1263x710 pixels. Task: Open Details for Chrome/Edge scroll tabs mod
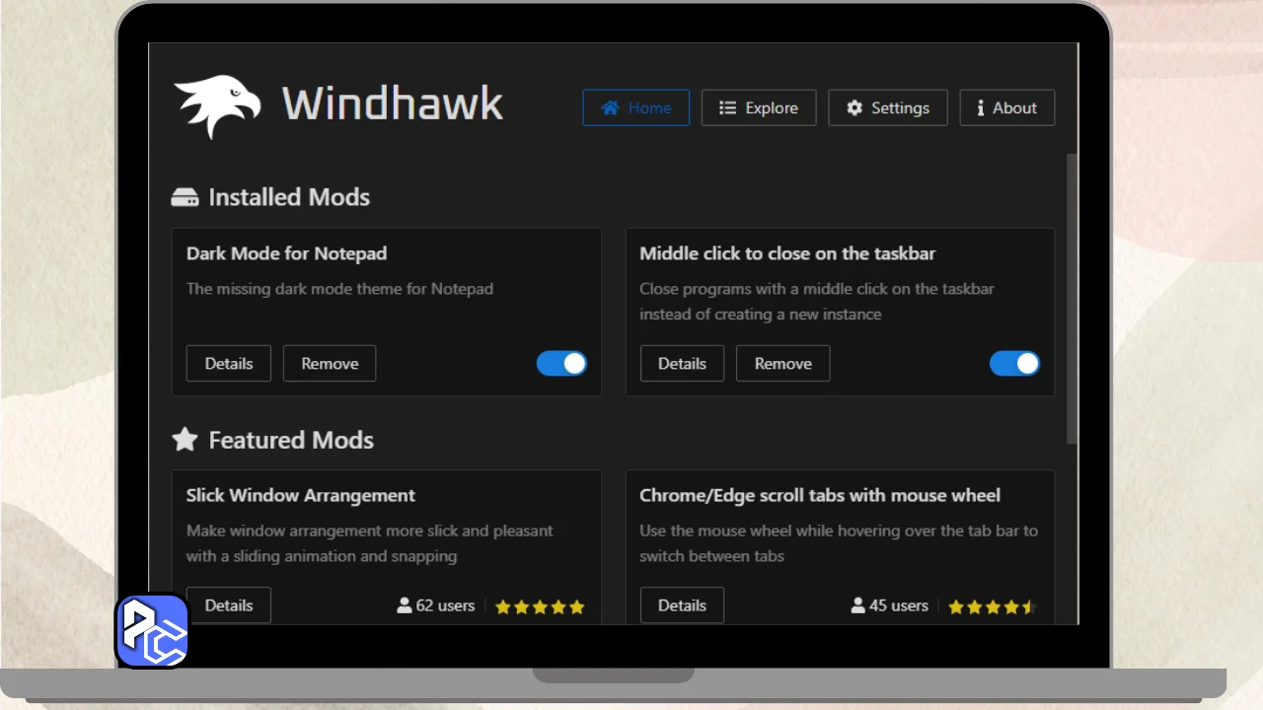(682, 605)
